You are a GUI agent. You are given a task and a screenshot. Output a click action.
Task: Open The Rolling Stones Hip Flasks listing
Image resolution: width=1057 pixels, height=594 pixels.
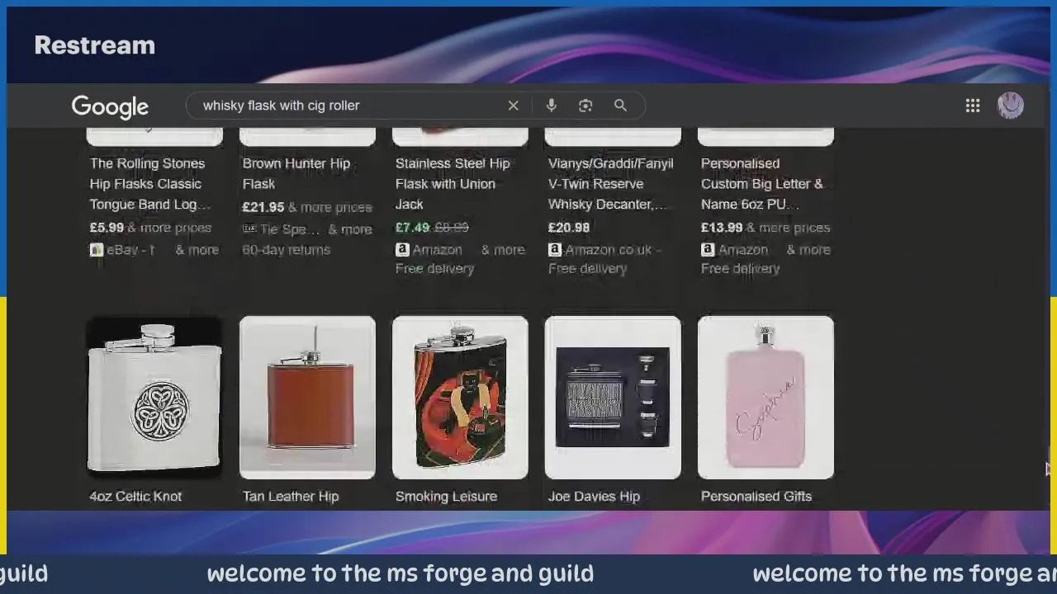[x=149, y=184]
